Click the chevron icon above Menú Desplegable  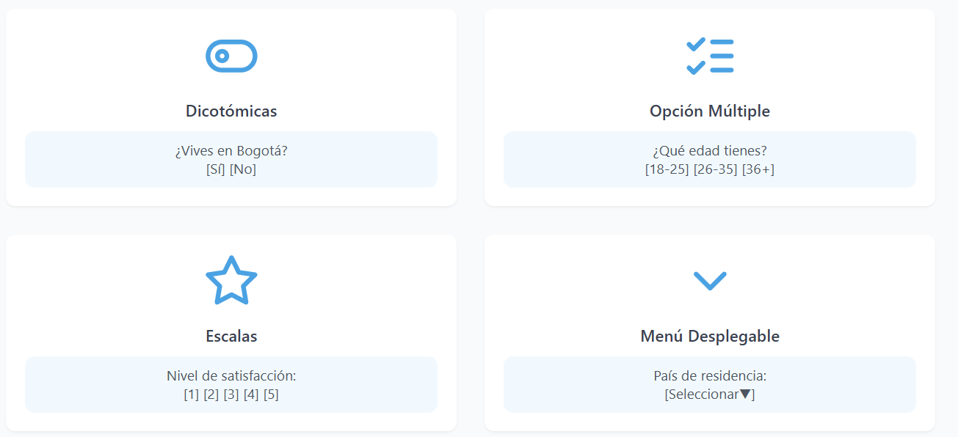710,281
